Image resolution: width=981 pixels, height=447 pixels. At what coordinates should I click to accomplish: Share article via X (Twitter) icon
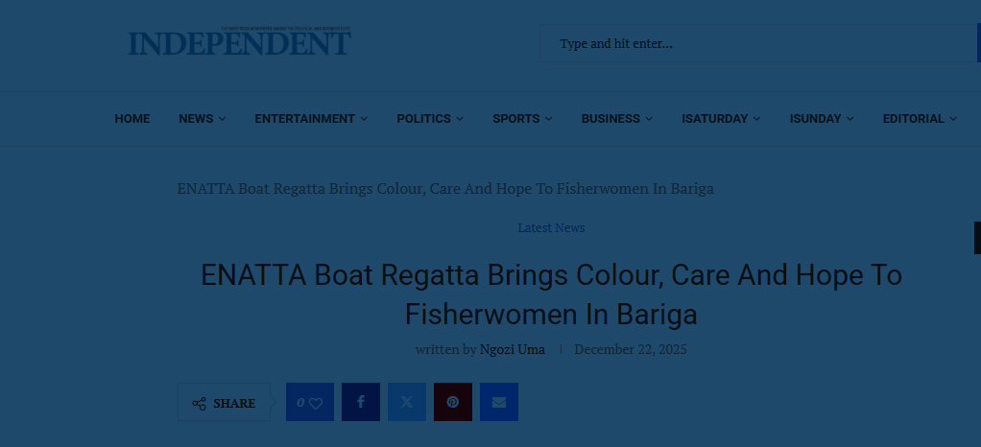407,402
